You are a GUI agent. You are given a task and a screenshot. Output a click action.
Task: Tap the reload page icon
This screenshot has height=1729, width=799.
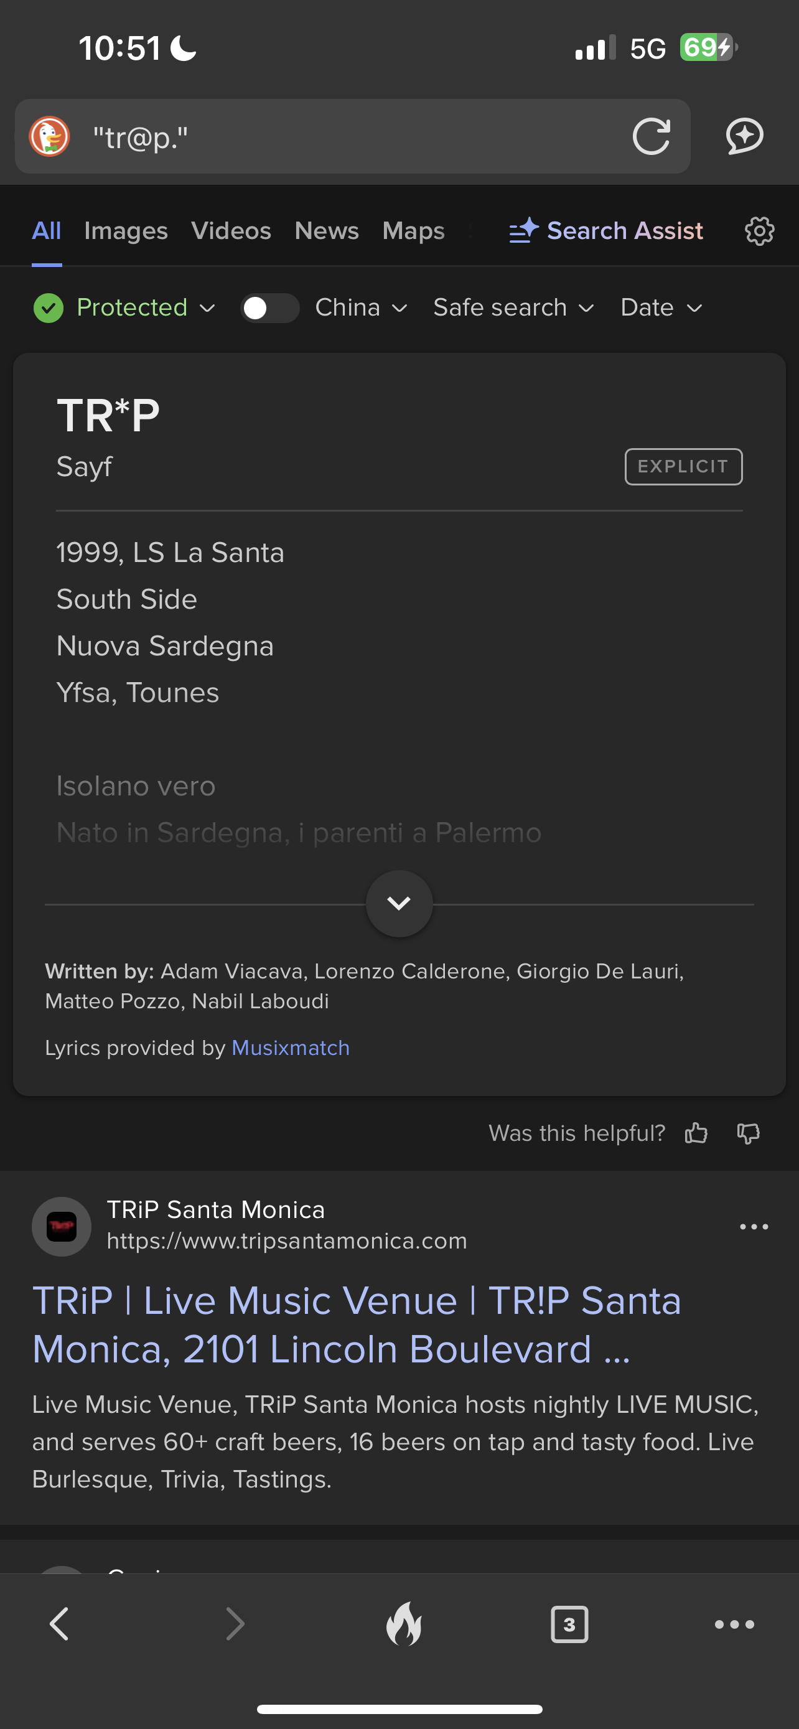651,137
